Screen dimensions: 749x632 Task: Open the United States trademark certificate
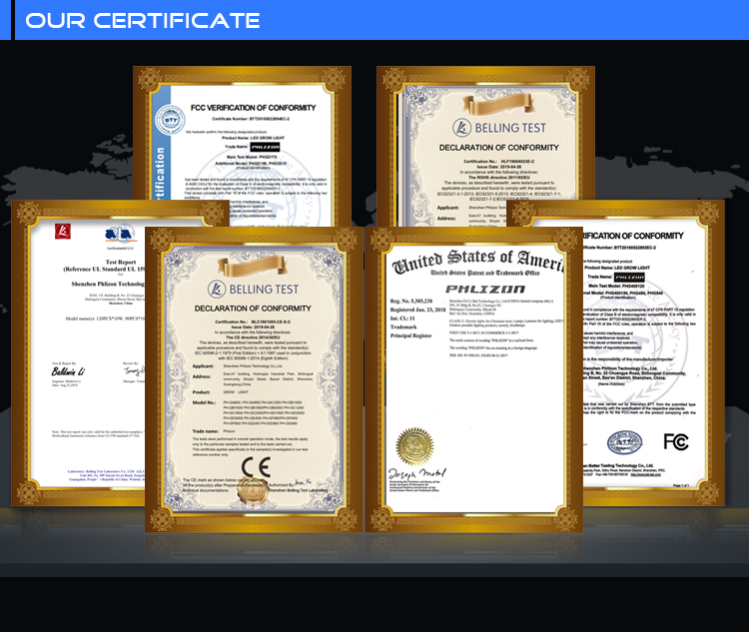point(473,379)
